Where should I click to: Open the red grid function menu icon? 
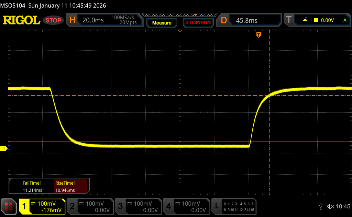[x=9, y=206]
